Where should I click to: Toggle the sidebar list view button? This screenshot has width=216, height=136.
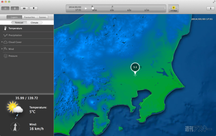tap(5, 8)
